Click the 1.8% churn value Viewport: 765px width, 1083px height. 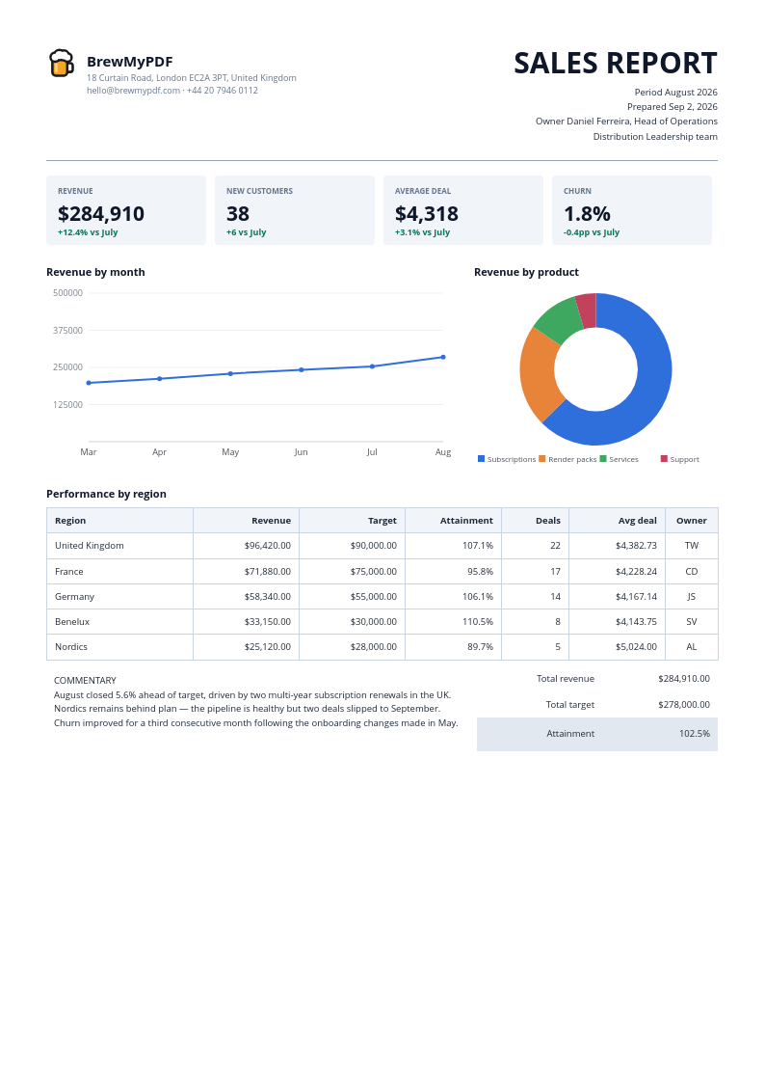coord(587,214)
